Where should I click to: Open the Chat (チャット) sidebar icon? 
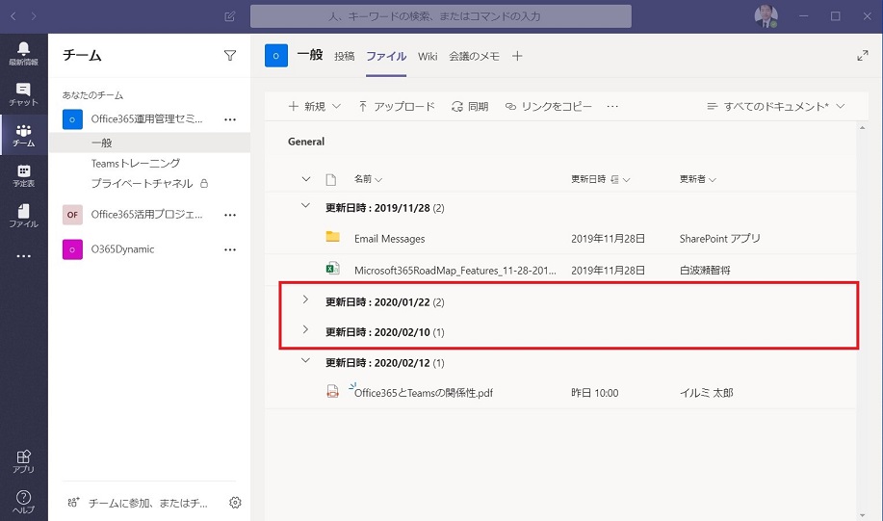tap(24, 94)
